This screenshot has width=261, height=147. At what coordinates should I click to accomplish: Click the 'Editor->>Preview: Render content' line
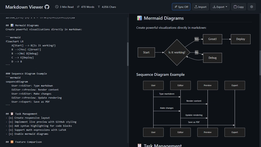(x=35, y=90)
